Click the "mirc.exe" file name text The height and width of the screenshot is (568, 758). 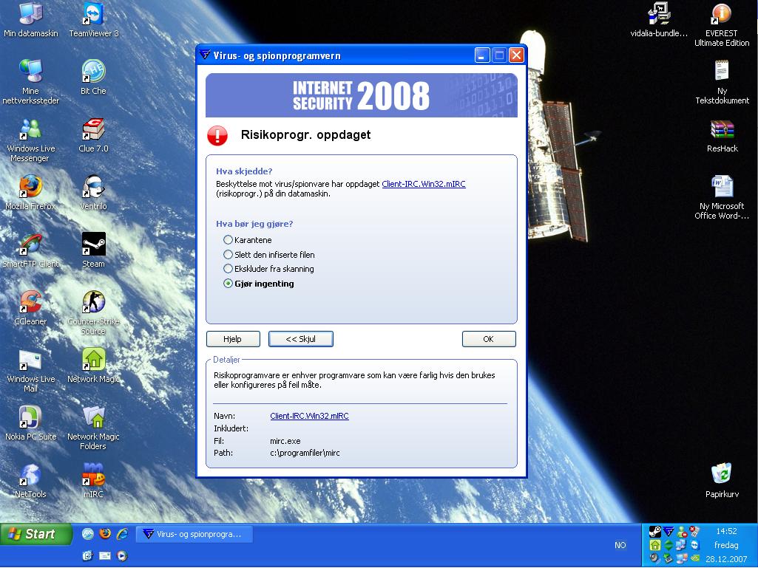pos(285,441)
